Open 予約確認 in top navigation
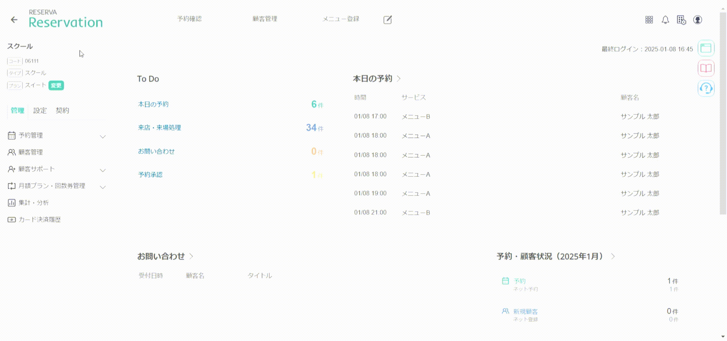The width and height of the screenshot is (727, 341). [189, 19]
